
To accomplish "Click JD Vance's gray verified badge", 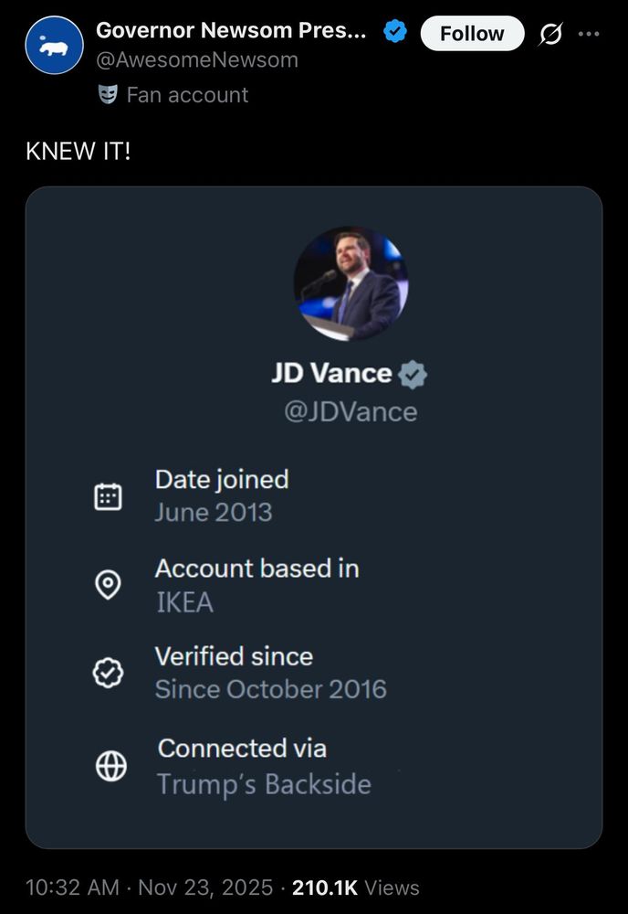I will (413, 374).
